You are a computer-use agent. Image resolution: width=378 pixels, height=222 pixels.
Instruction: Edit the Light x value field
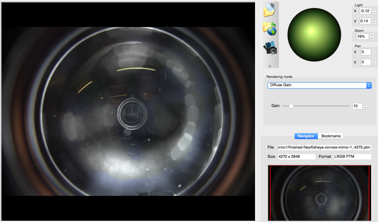[365, 11]
